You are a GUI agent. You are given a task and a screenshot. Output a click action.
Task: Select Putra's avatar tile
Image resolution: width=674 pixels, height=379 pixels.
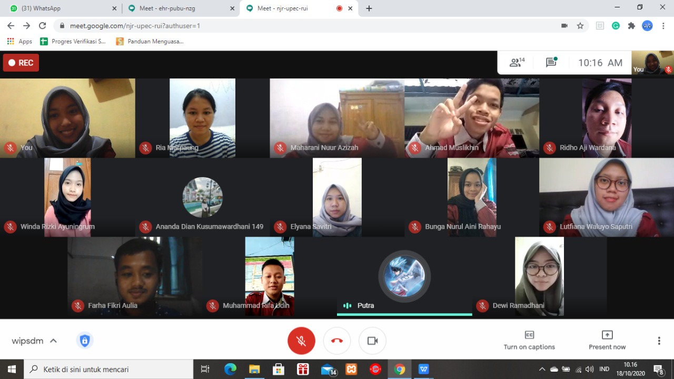pos(404,276)
